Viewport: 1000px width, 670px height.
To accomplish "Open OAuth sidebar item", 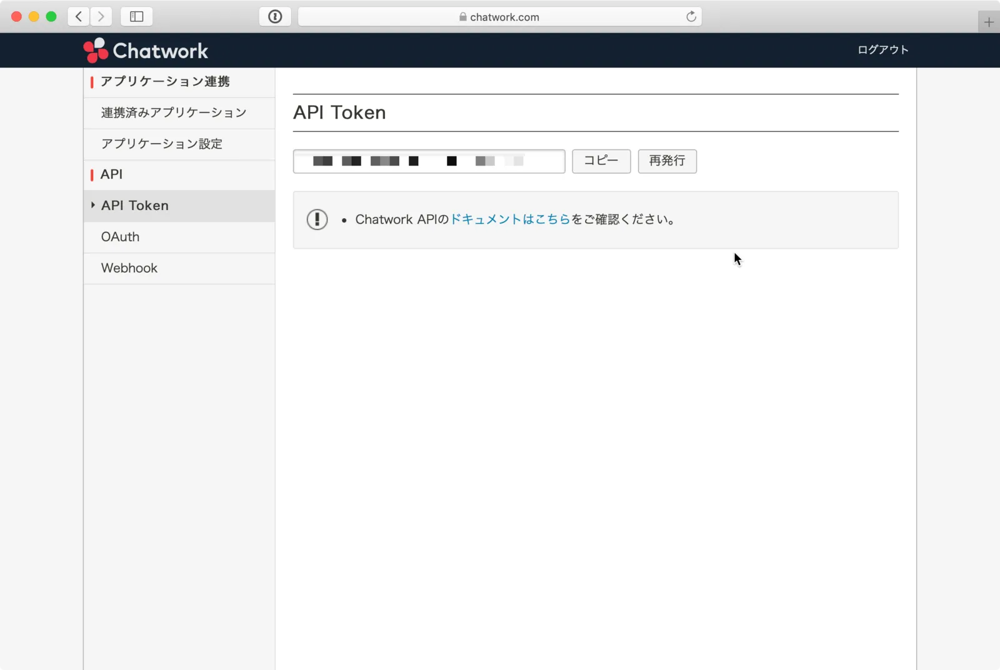I will [x=179, y=237].
